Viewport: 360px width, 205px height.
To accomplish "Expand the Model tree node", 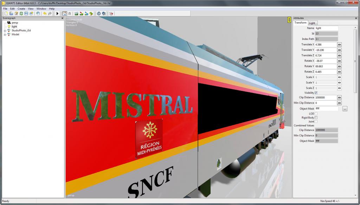I will pos(5,35).
